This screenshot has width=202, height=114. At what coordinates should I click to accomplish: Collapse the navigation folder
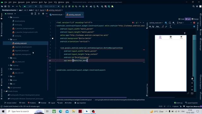click(x=9, y=69)
